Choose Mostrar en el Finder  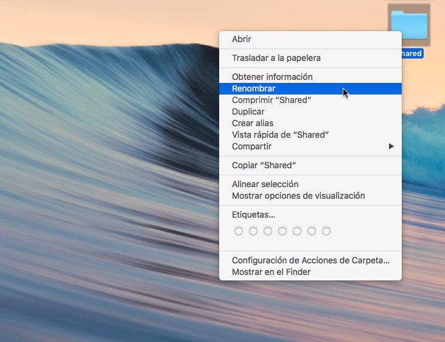coord(310,272)
